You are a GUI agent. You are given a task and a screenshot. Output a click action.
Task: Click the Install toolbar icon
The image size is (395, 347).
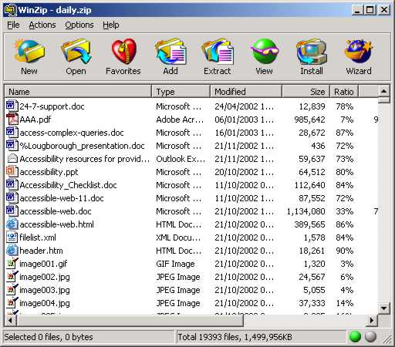tap(312, 52)
